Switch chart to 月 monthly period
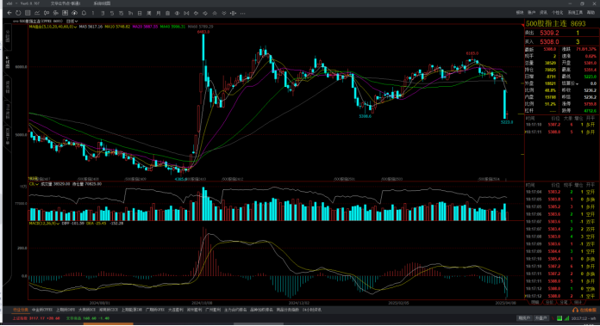The image size is (600, 326). click(x=159, y=13)
